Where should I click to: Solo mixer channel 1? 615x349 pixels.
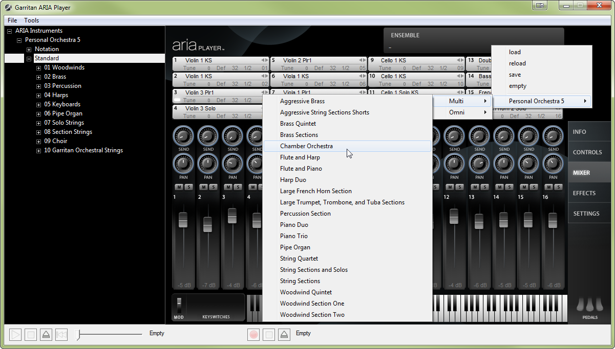(188, 187)
